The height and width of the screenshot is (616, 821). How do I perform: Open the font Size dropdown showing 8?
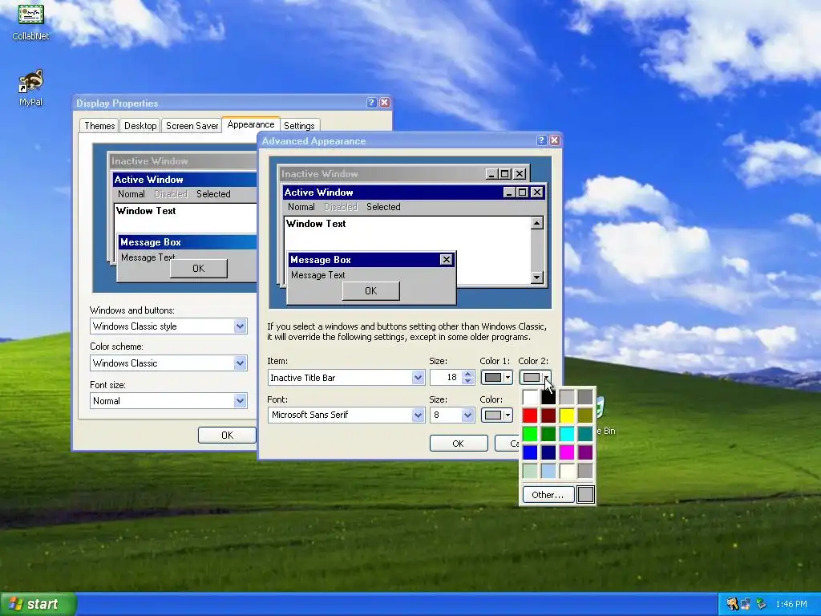(x=467, y=415)
